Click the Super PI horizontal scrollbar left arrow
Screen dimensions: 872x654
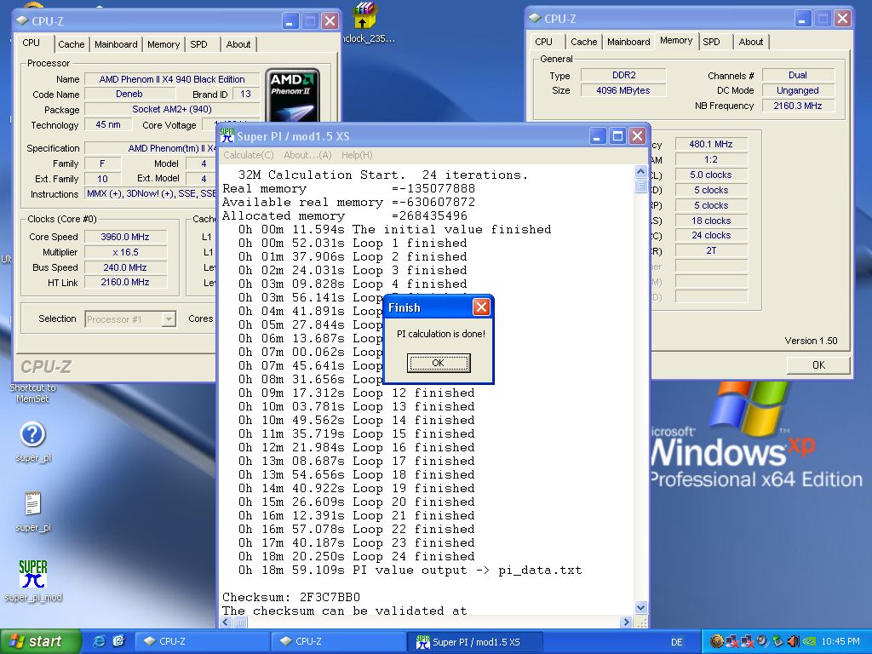click(226, 622)
